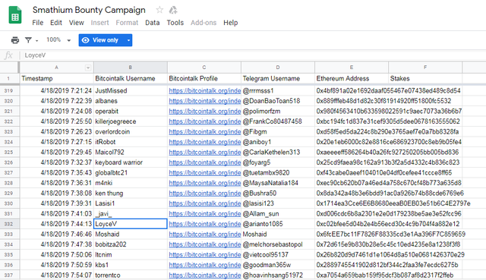Select the cell with username bobitza202

pos(130,244)
